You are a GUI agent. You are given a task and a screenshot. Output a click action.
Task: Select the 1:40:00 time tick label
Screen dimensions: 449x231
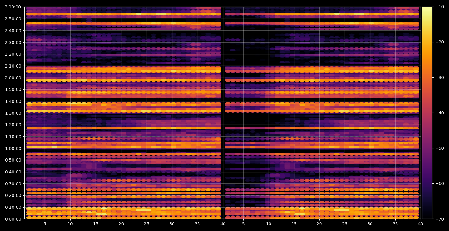pos(13,101)
